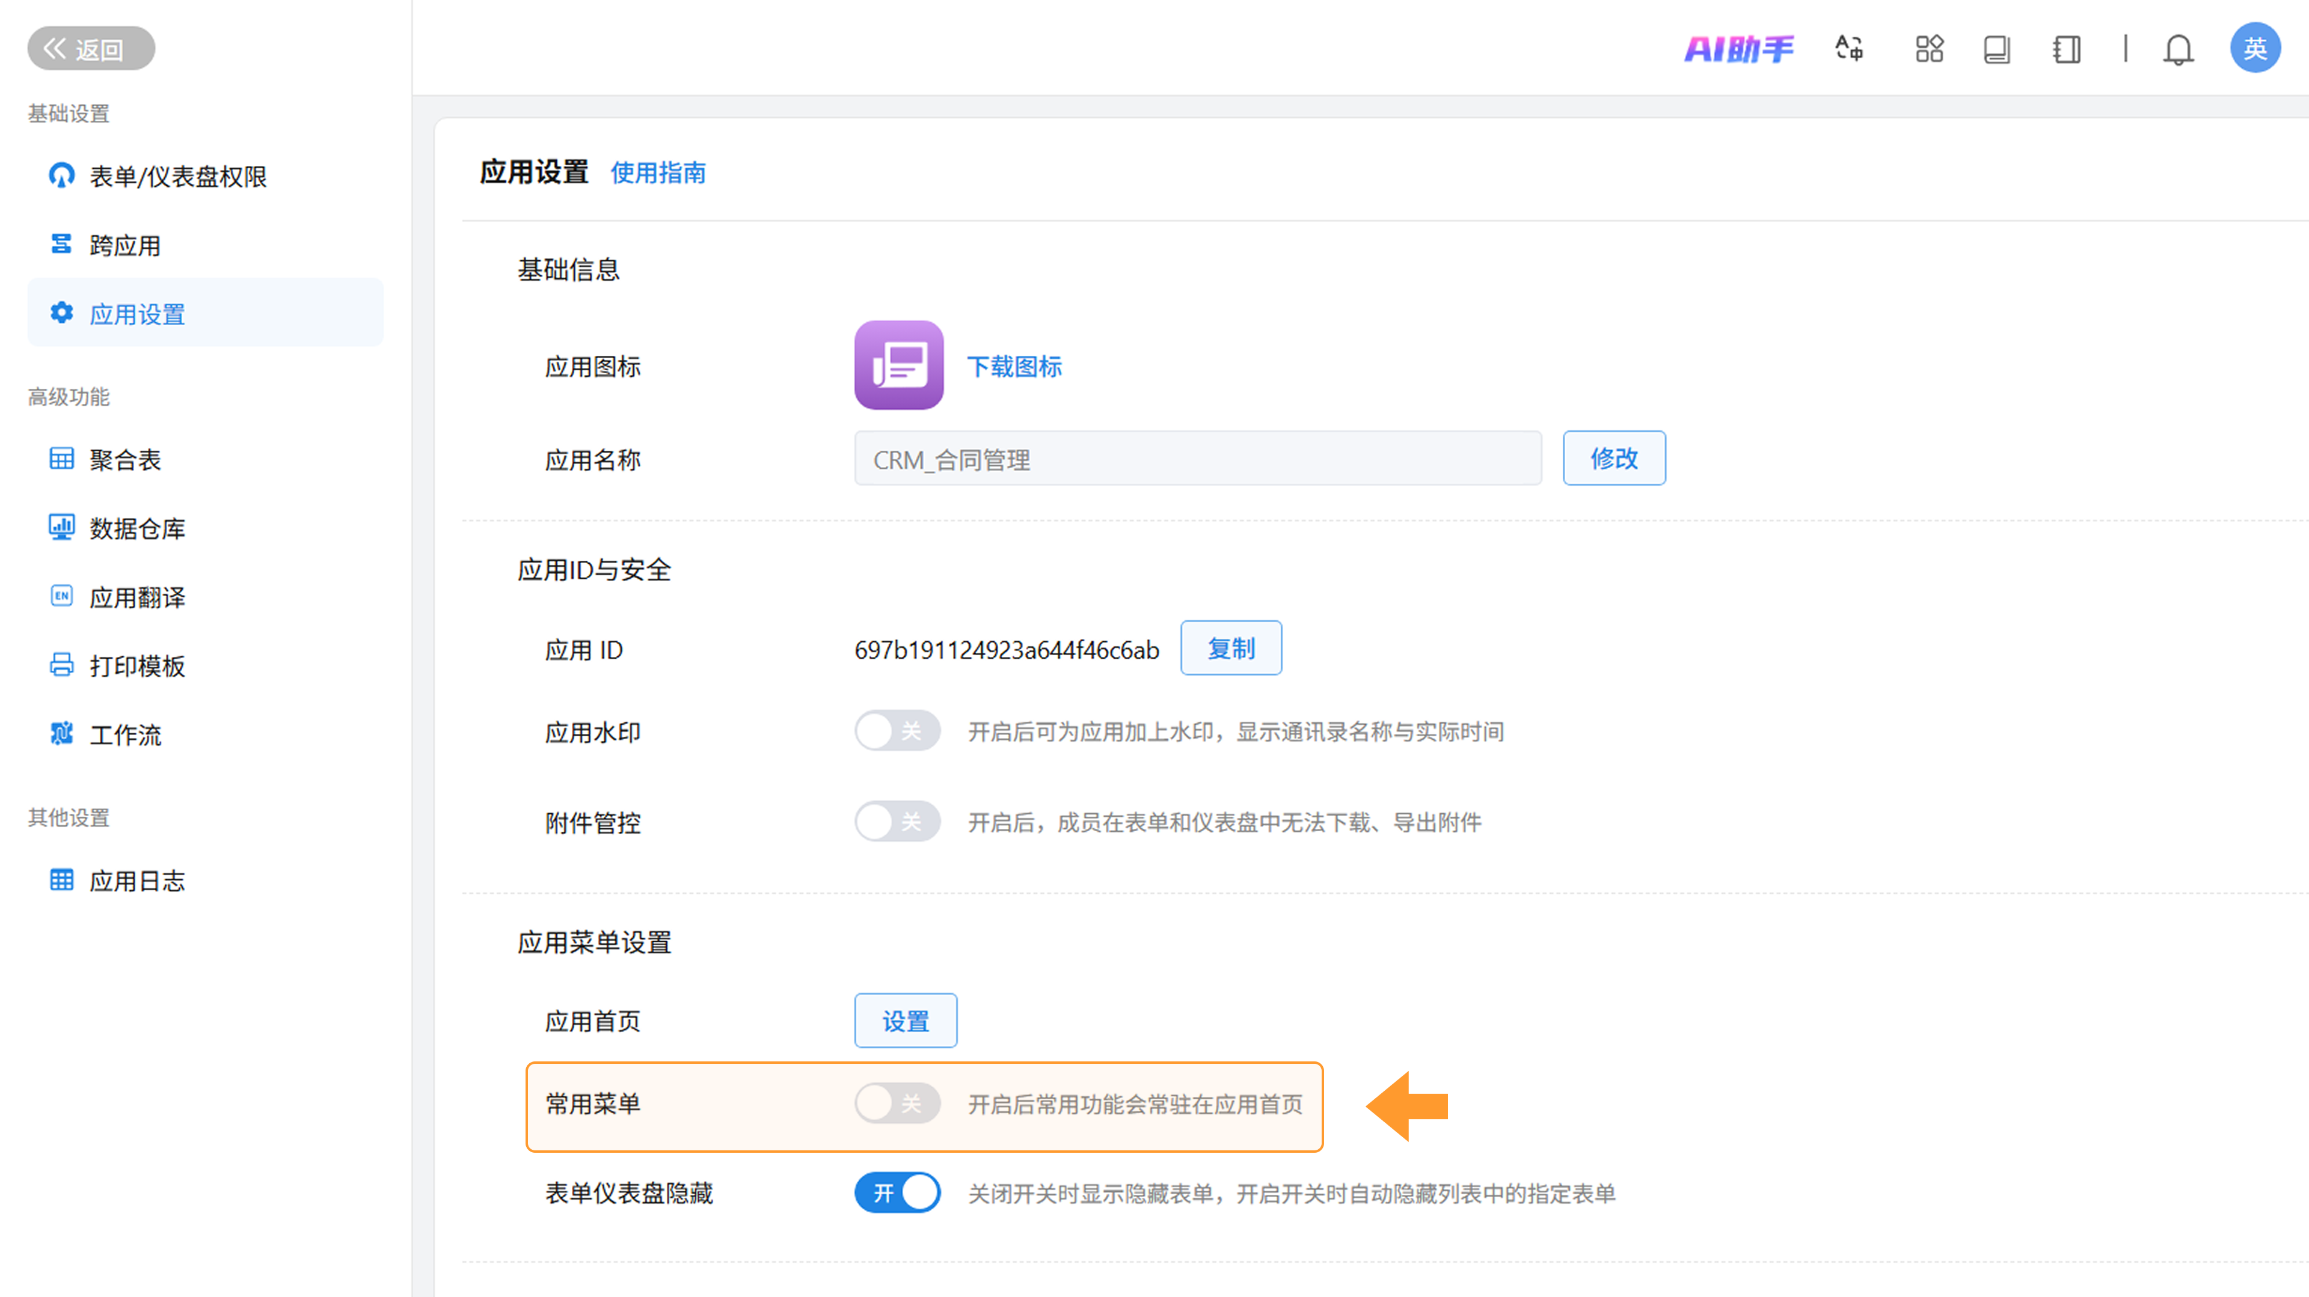Open the AI助手 assistant
The width and height of the screenshot is (2309, 1297).
(1739, 48)
